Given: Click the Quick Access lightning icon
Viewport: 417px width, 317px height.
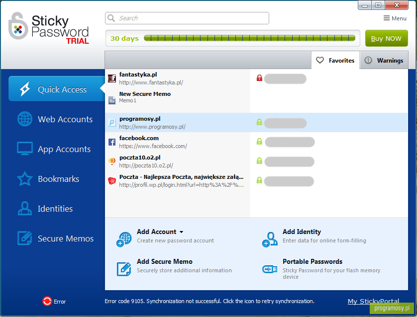Looking at the screenshot, I should [x=25, y=89].
